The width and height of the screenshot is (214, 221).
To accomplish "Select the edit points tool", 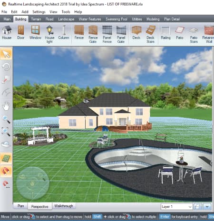I will pos(6,79).
